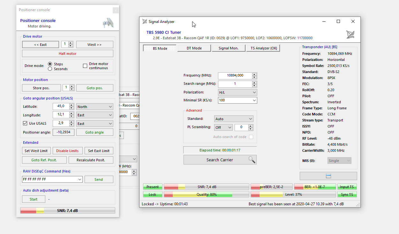Click the Positioner angle value field
399x234 pixels.
tap(64, 132)
